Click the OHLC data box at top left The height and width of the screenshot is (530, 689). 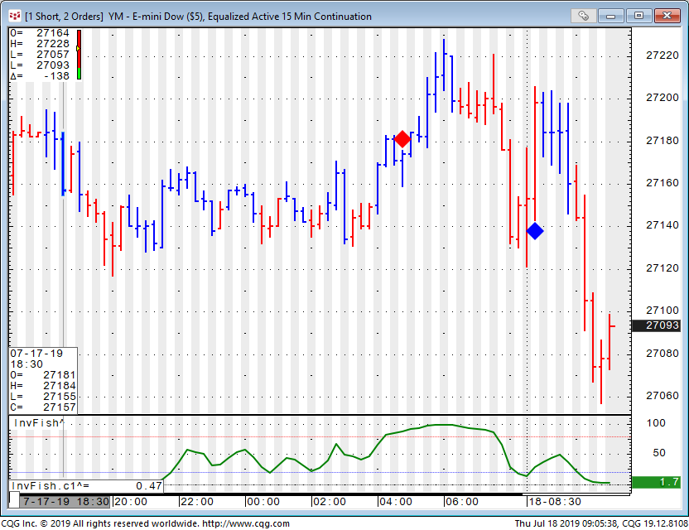click(41, 55)
